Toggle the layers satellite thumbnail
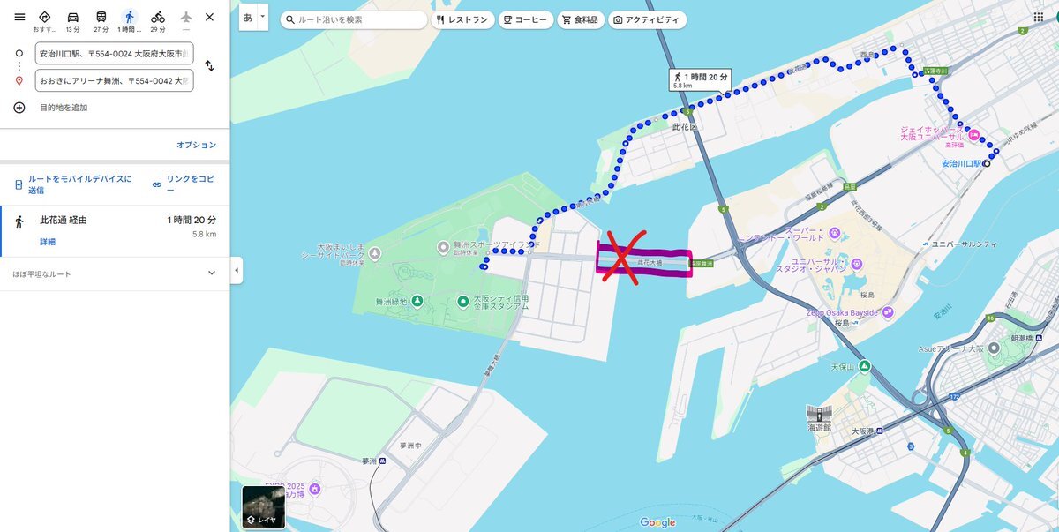The height and width of the screenshot is (532, 1059). click(263, 507)
